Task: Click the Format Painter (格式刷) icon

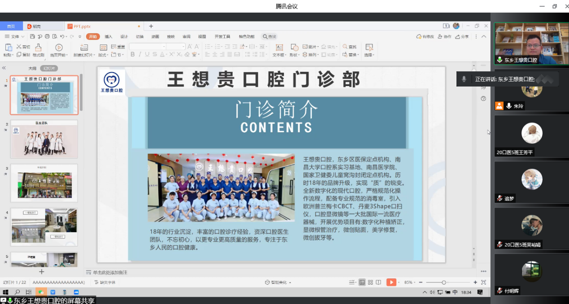Action: pyautogui.click(x=38, y=48)
